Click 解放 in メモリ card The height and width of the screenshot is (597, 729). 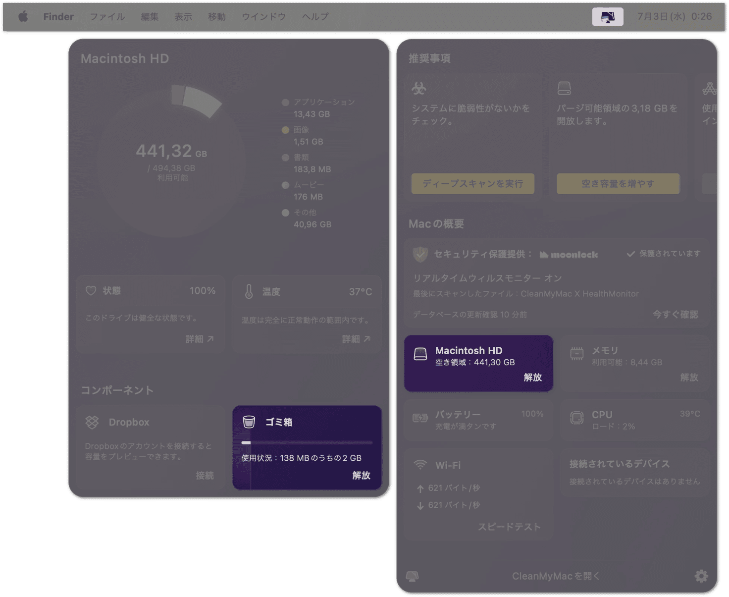click(689, 378)
